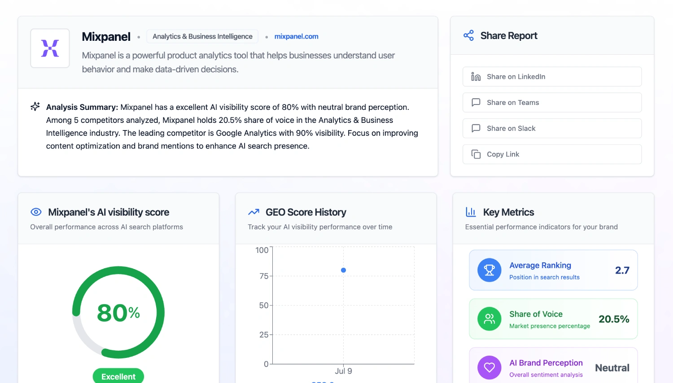Click the sparkle icon beside Analysis Summary
This screenshot has width=673, height=383.
tap(35, 107)
